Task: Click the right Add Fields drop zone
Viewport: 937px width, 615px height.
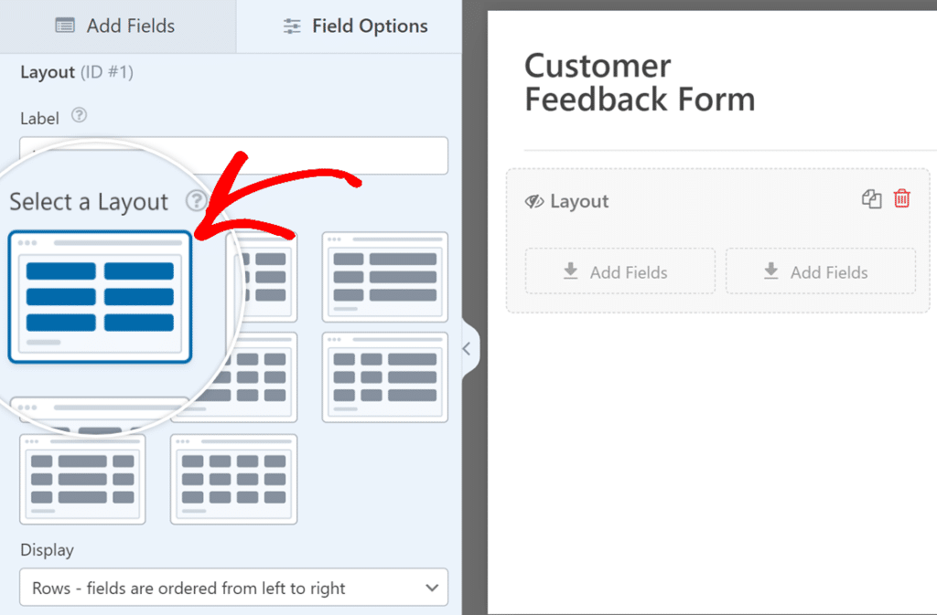Action: pyautogui.click(x=820, y=271)
